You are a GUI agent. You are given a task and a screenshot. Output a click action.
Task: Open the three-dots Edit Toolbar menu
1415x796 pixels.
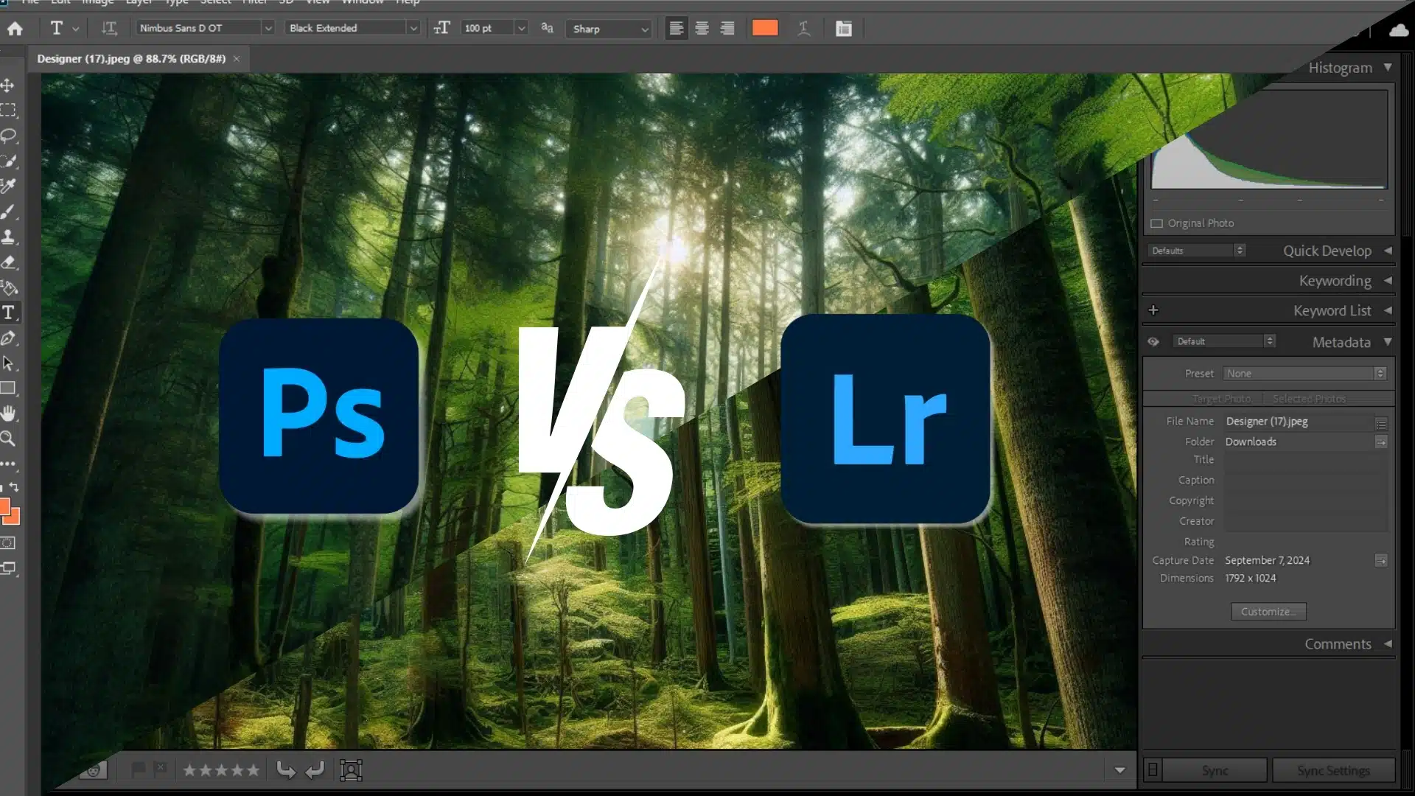coord(8,464)
